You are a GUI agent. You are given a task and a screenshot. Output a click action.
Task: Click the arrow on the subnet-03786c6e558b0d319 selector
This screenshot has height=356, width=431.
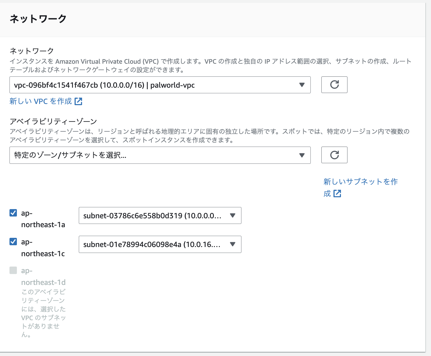(x=233, y=216)
